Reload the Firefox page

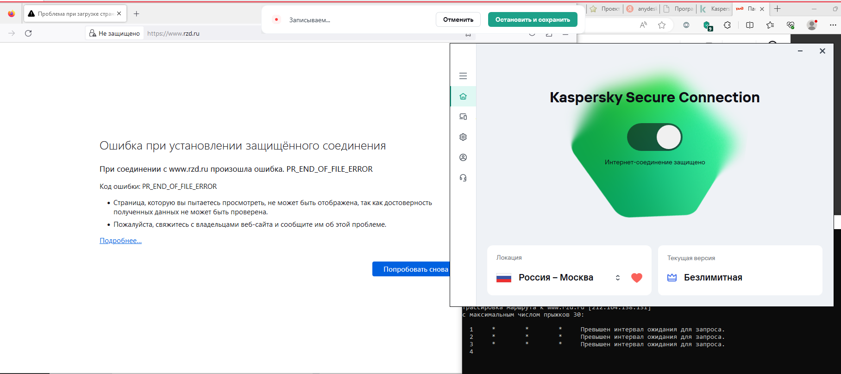coord(28,33)
